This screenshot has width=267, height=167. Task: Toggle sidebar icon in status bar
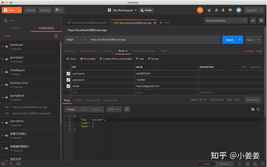point(3,164)
